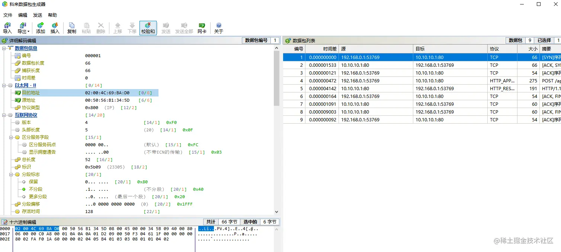
Task: Click the 数据包列表 panel icon
Action: [288, 40]
